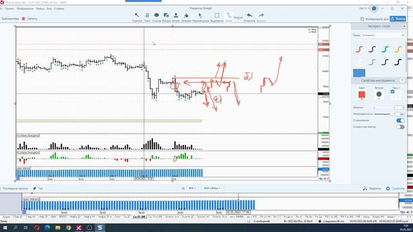Choose the purple pen quick style
Image resolution: width=413 pixels, height=232 pixels.
(x=372, y=49)
